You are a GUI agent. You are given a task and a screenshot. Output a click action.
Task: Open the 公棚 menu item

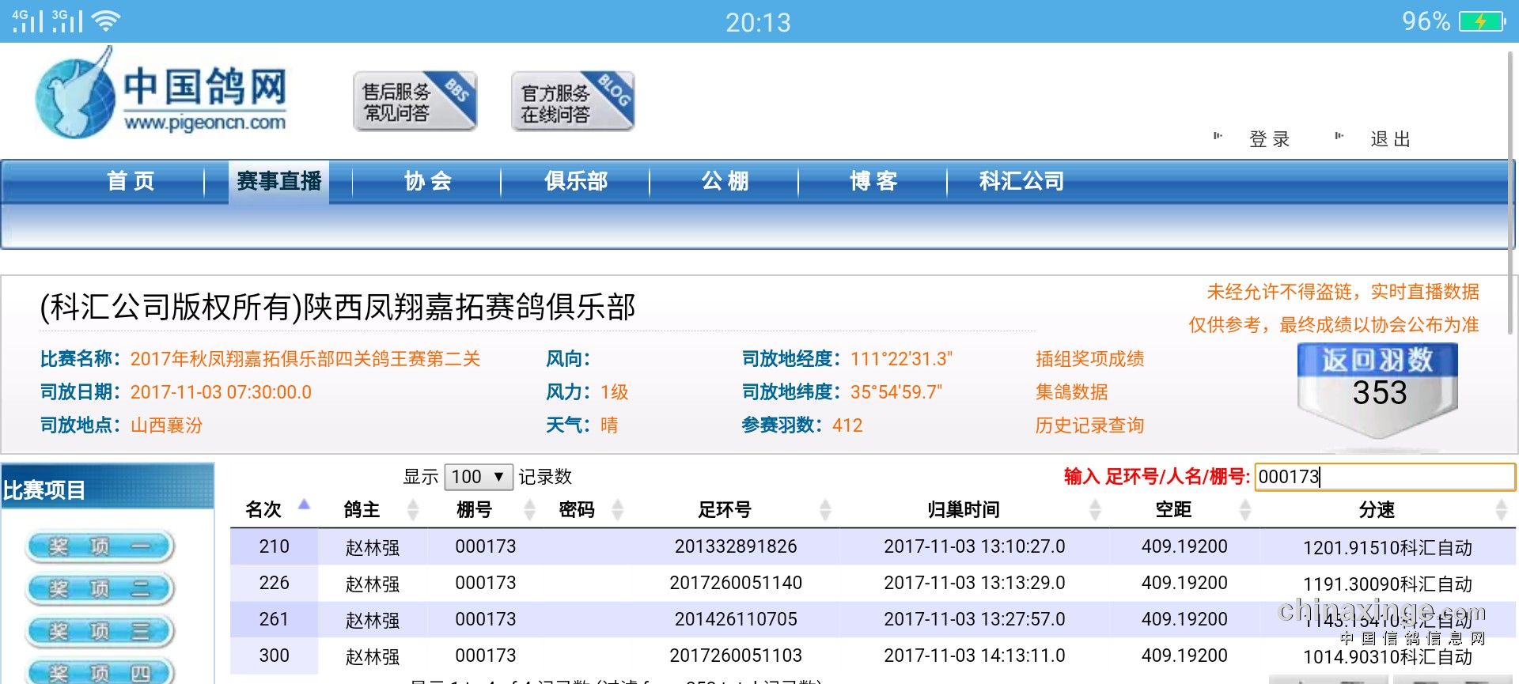pyautogui.click(x=725, y=181)
